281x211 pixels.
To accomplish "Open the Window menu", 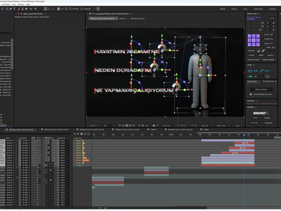I will coord(21,4).
